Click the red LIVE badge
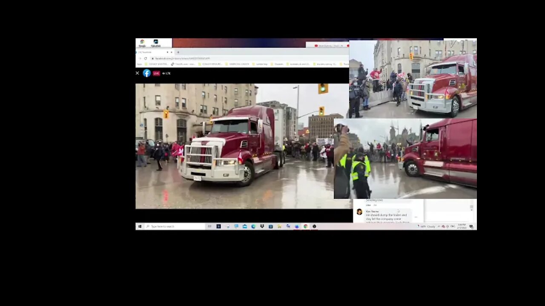The image size is (545, 306). [x=156, y=73]
